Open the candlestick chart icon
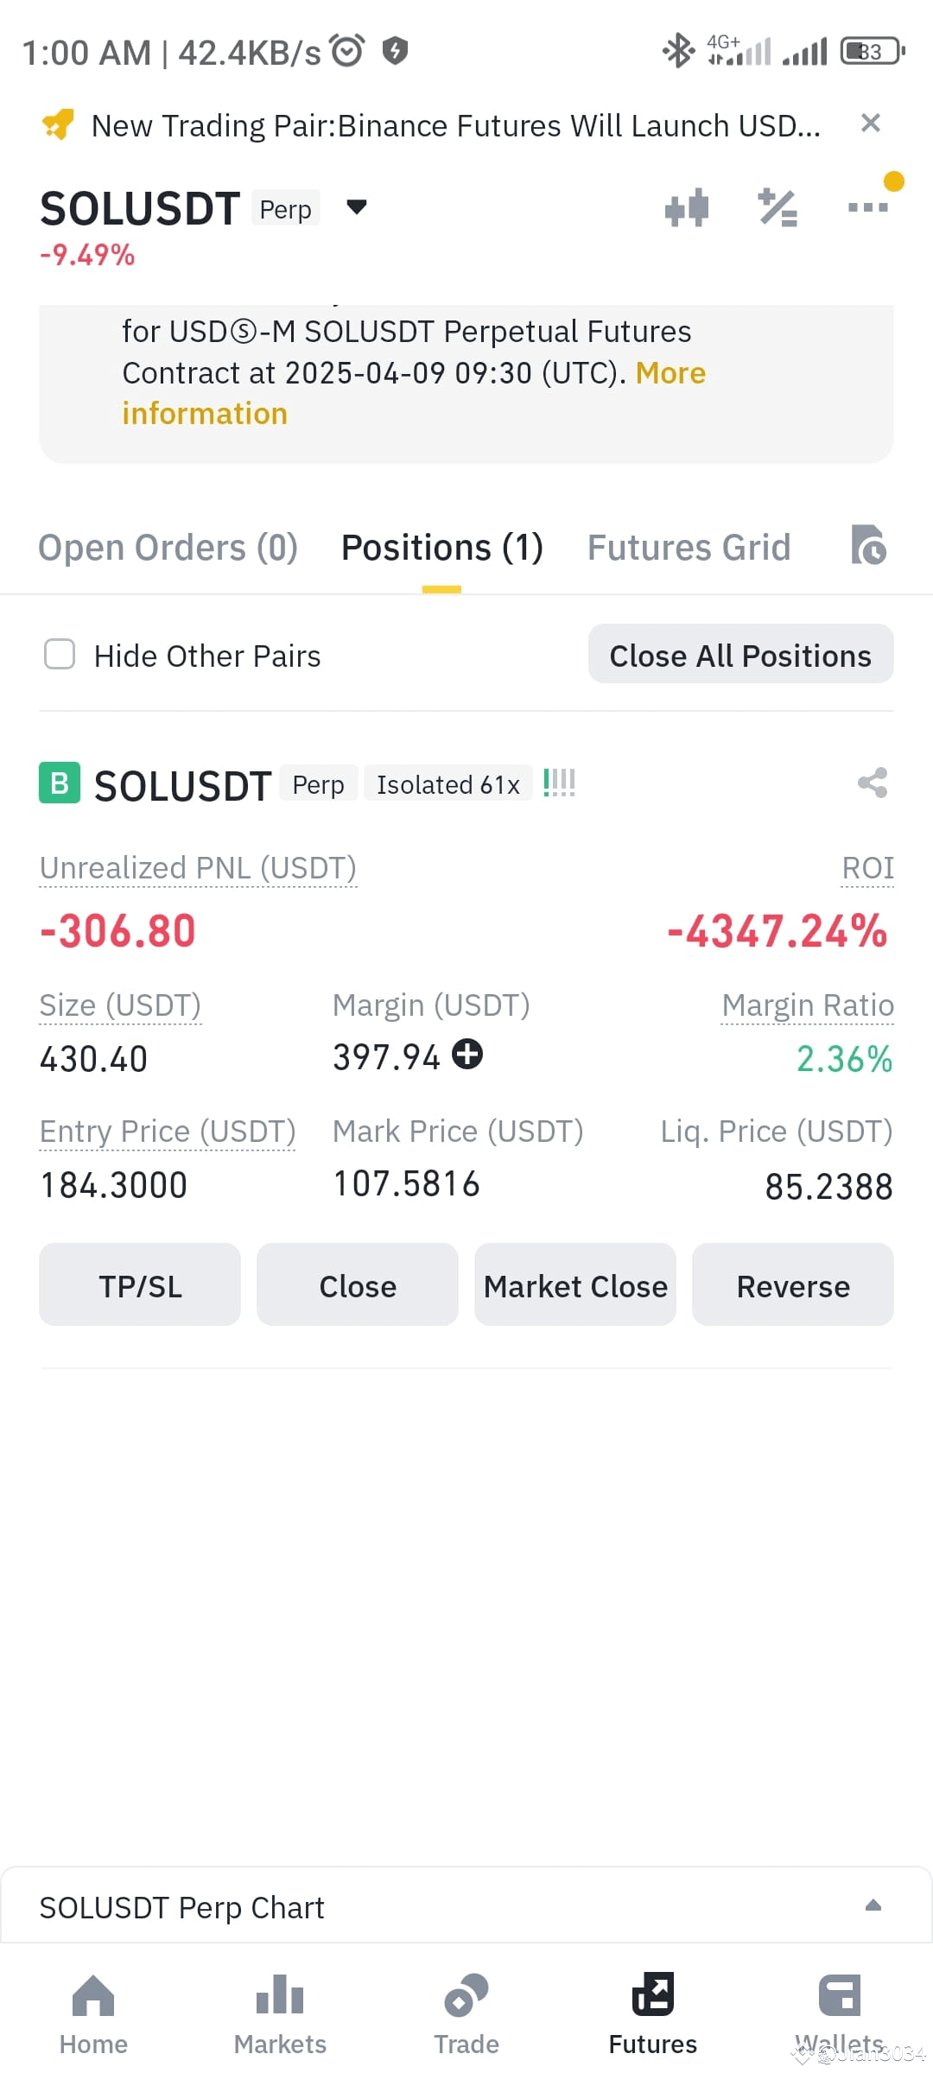Image resolution: width=933 pixels, height=2073 pixels. [x=687, y=208]
